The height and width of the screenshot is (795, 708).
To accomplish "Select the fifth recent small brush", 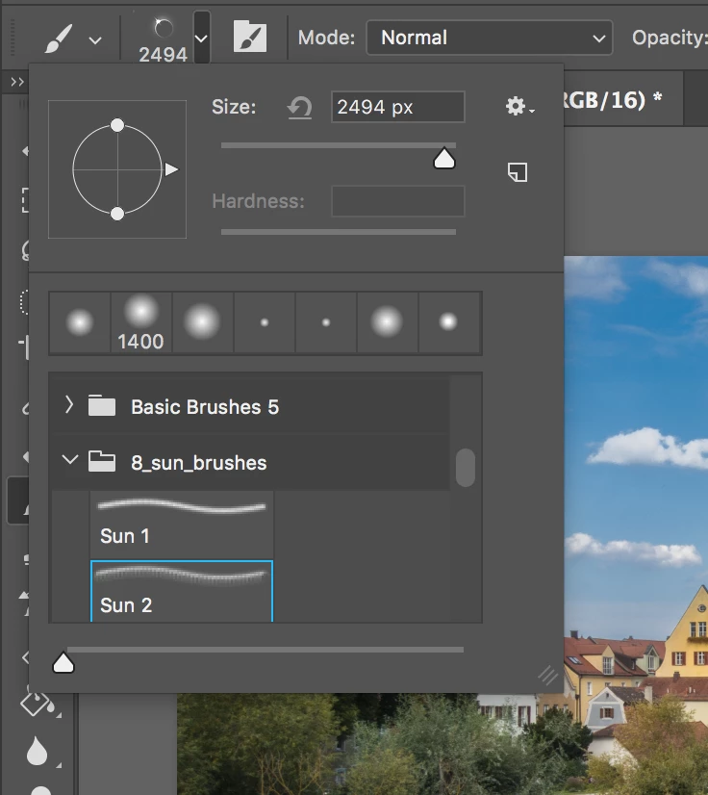I will point(326,322).
